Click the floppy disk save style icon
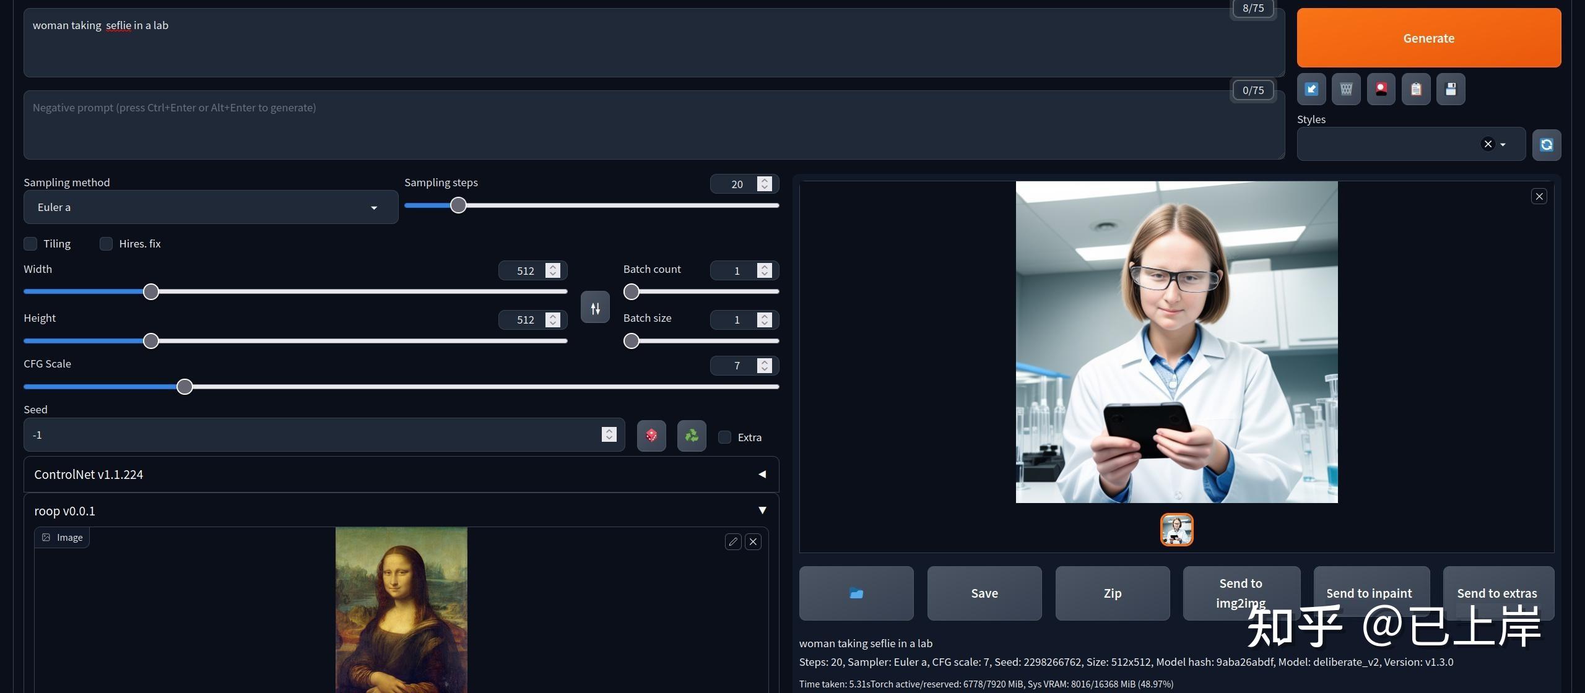 1451,89
